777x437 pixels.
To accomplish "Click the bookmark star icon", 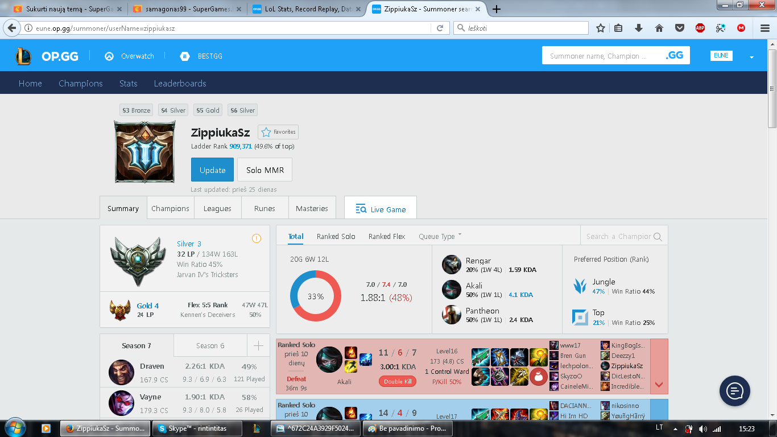I will click(601, 28).
